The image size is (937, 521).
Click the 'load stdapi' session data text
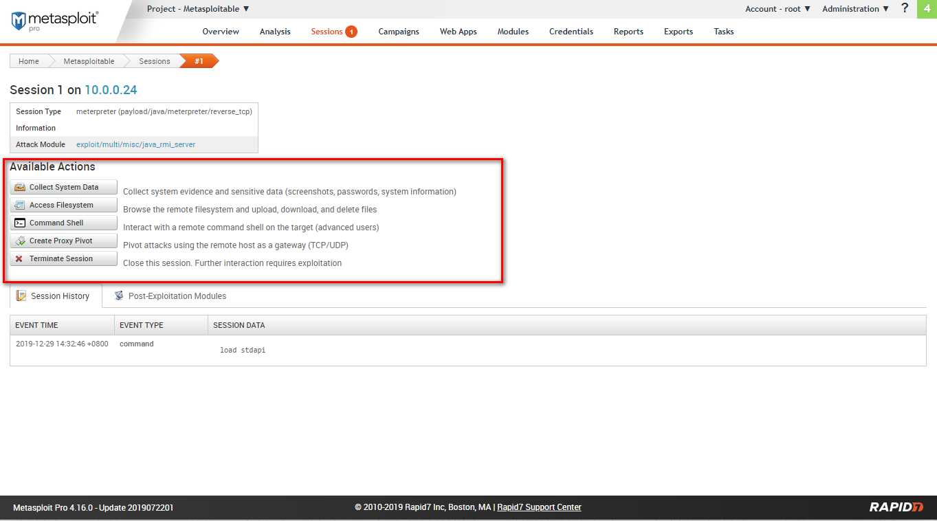(243, 350)
